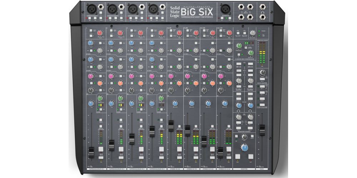Adjust channel 1 blue ST Cue 2 level knob
357x178 pixels.
point(91,59)
